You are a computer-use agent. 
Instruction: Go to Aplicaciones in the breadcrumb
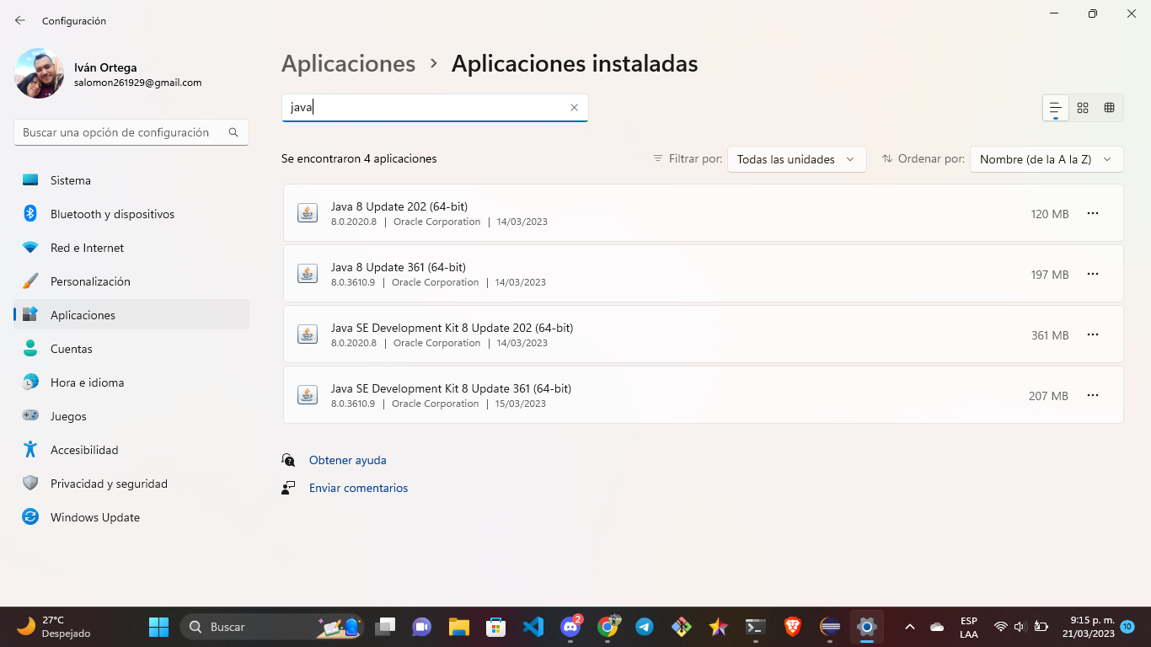[348, 64]
